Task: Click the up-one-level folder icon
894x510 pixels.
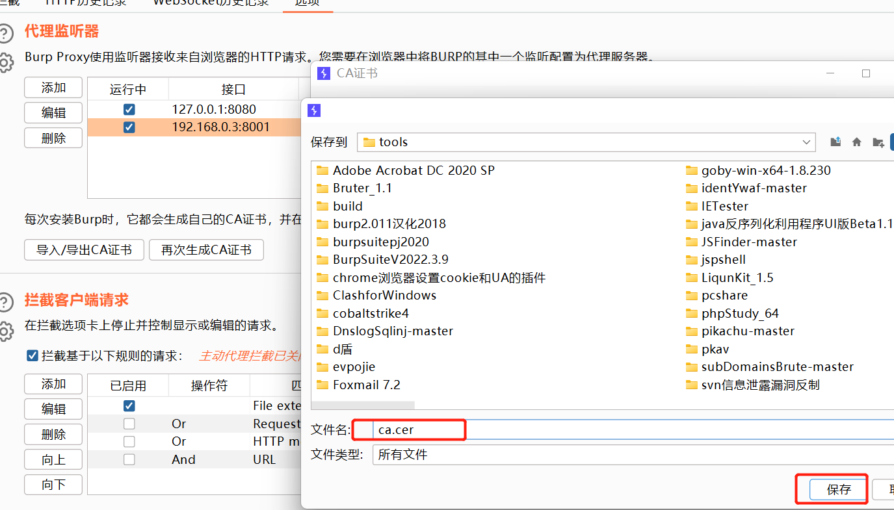Action: point(836,142)
